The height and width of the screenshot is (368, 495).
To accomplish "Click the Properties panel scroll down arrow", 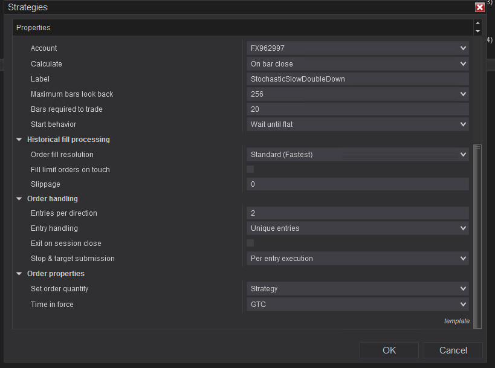I will click(477, 31).
